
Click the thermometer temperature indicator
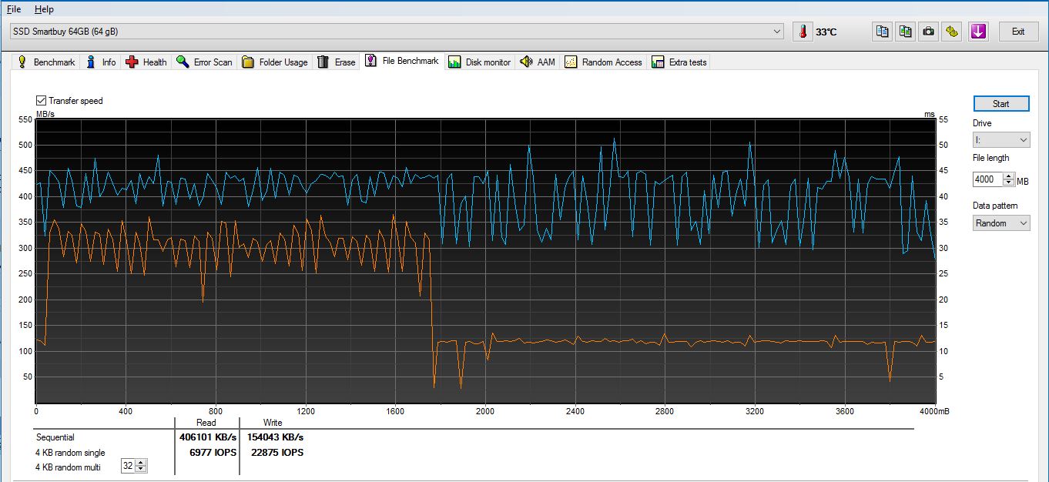click(816, 32)
